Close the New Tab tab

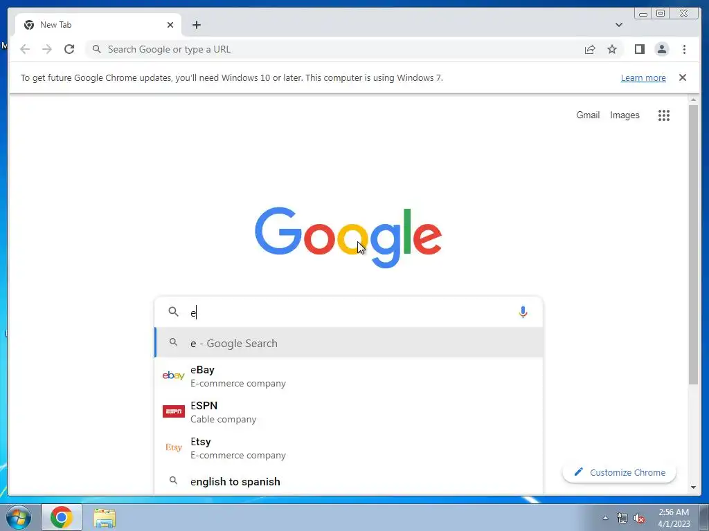[x=170, y=25]
